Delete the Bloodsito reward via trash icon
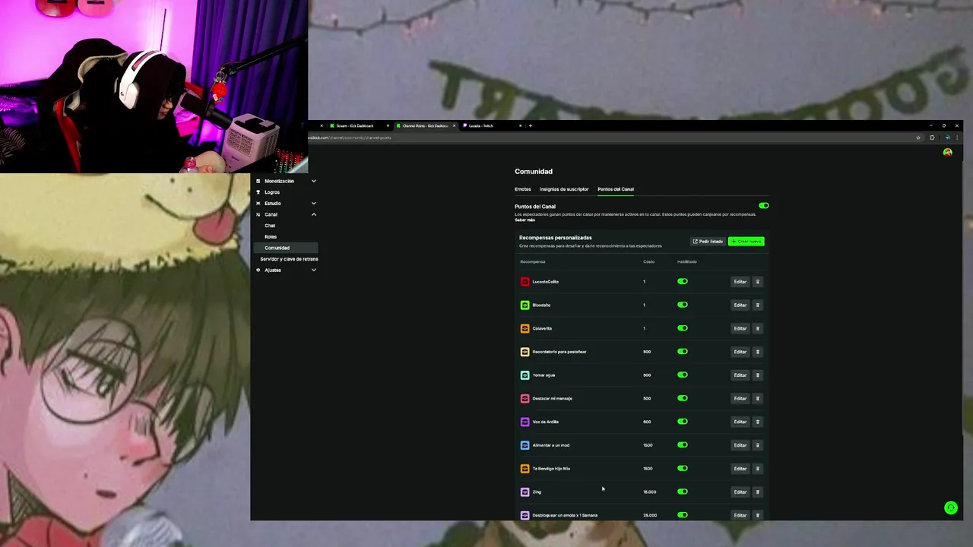The width and height of the screenshot is (973, 547). (x=757, y=305)
